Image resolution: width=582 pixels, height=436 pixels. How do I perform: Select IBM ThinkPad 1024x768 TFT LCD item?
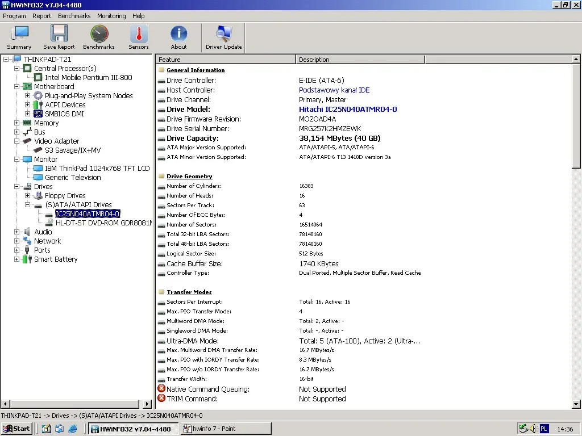click(x=97, y=168)
